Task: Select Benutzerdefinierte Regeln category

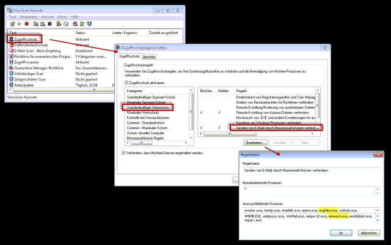Action: pos(145,138)
